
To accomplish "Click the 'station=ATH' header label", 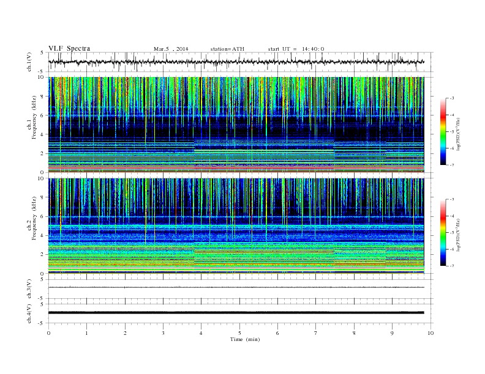I will coord(227,49).
